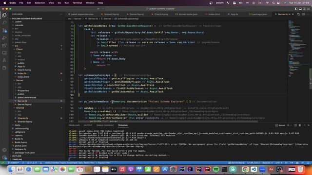312x175 pixels.
Task: Expand the TIMELINE section
Action: pyautogui.click(x=17, y=159)
